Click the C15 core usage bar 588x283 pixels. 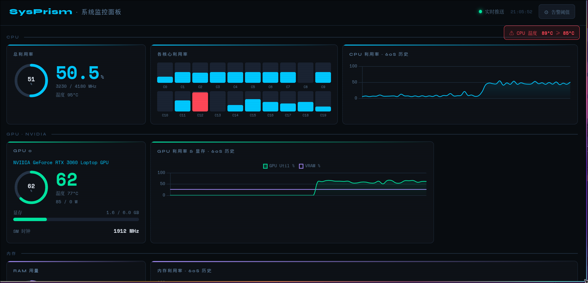click(253, 102)
